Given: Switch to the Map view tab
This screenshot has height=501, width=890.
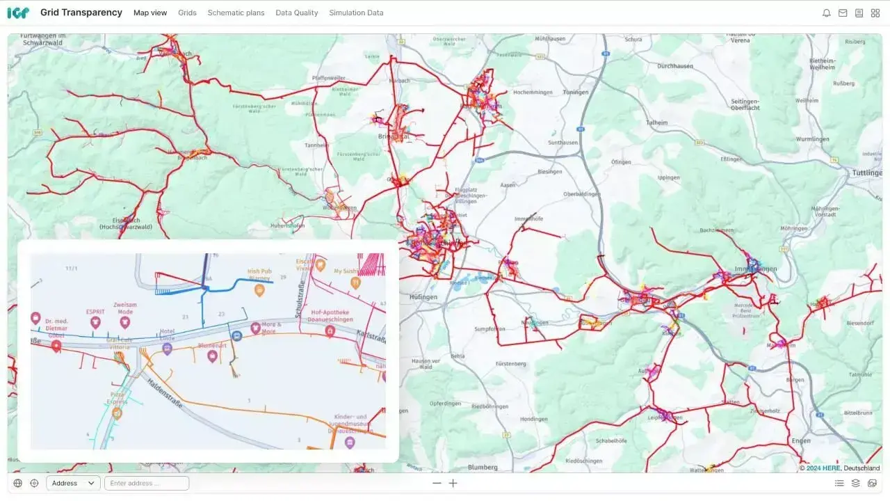Looking at the screenshot, I should (x=150, y=13).
